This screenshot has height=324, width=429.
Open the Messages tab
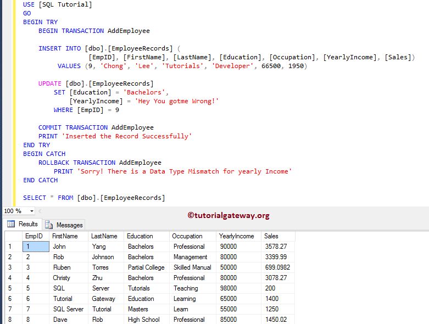pyautogui.click(x=64, y=225)
